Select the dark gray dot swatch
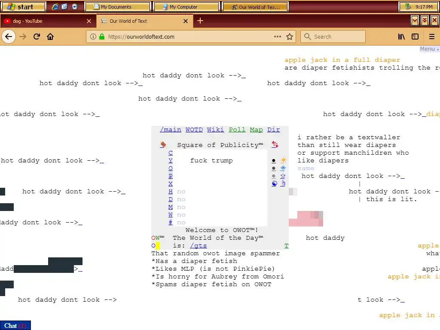The image size is (440, 330). click(274, 168)
